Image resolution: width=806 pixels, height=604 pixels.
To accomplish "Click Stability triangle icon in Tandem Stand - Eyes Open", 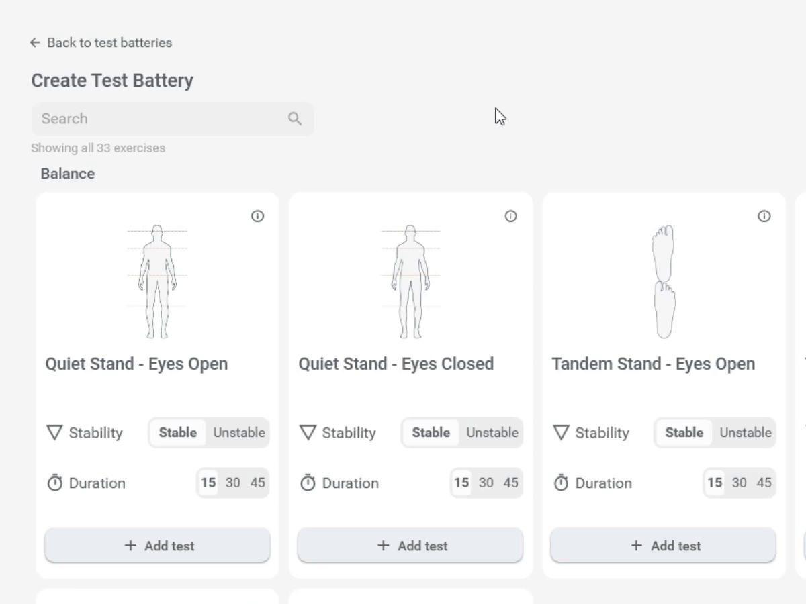I will click(x=561, y=432).
